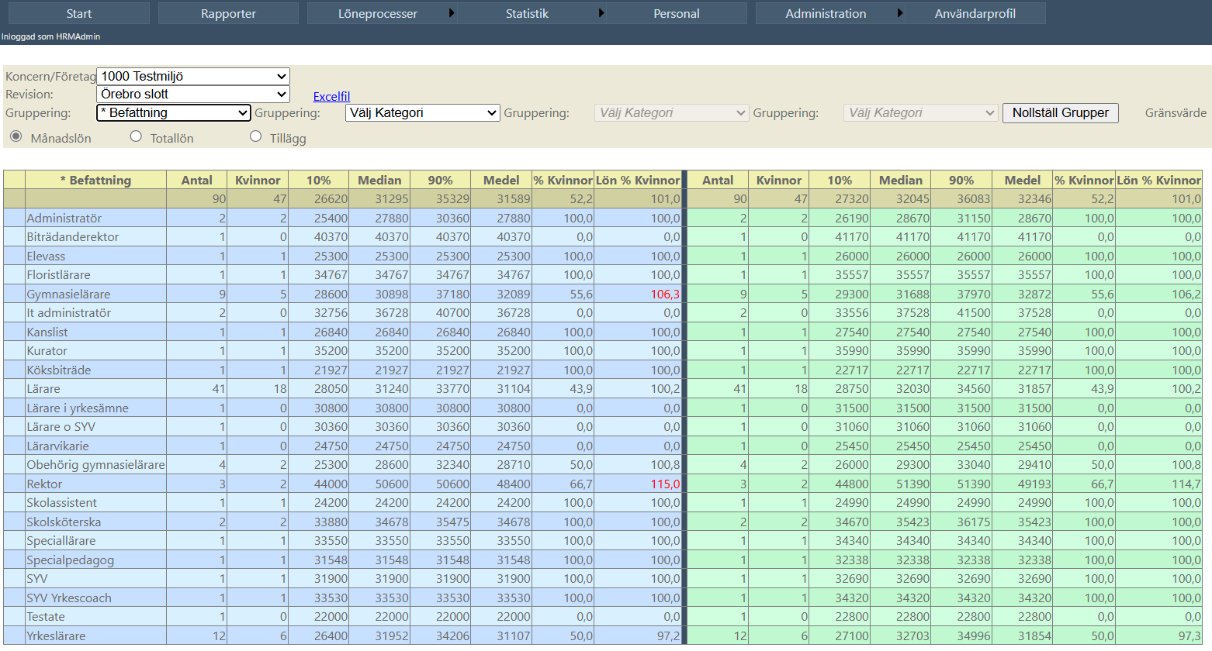The width and height of the screenshot is (1212, 651).
Task: Click the Gymnasielärare row label
Action: pyautogui.click(x=68, y=294)
